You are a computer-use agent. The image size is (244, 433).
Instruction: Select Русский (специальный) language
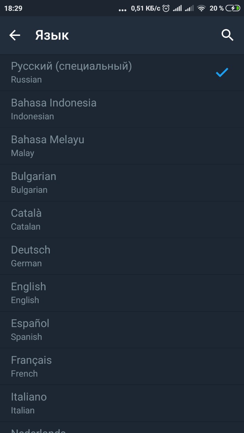122,73
